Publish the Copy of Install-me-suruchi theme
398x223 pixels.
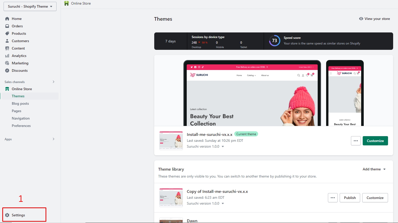tap(350, 198)
